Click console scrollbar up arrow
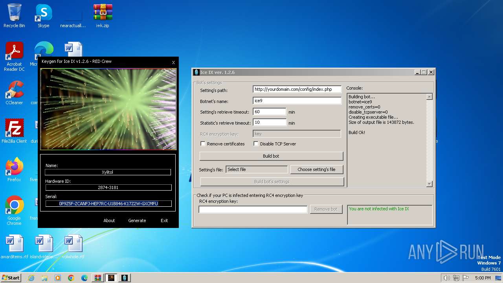Image resolution: width=503 pixels, height=283 pixels. [x=429, y=97]
